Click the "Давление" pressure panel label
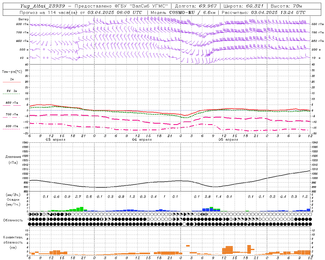 pyautogui.click(x=13, y=157)
